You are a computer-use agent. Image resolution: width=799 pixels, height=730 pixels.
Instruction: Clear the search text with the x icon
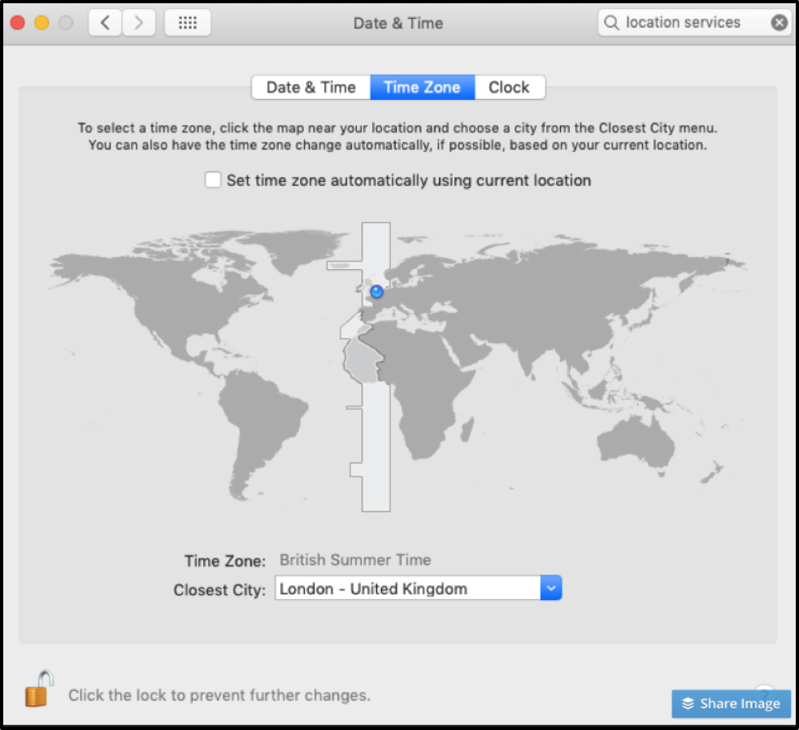point(779,23)
